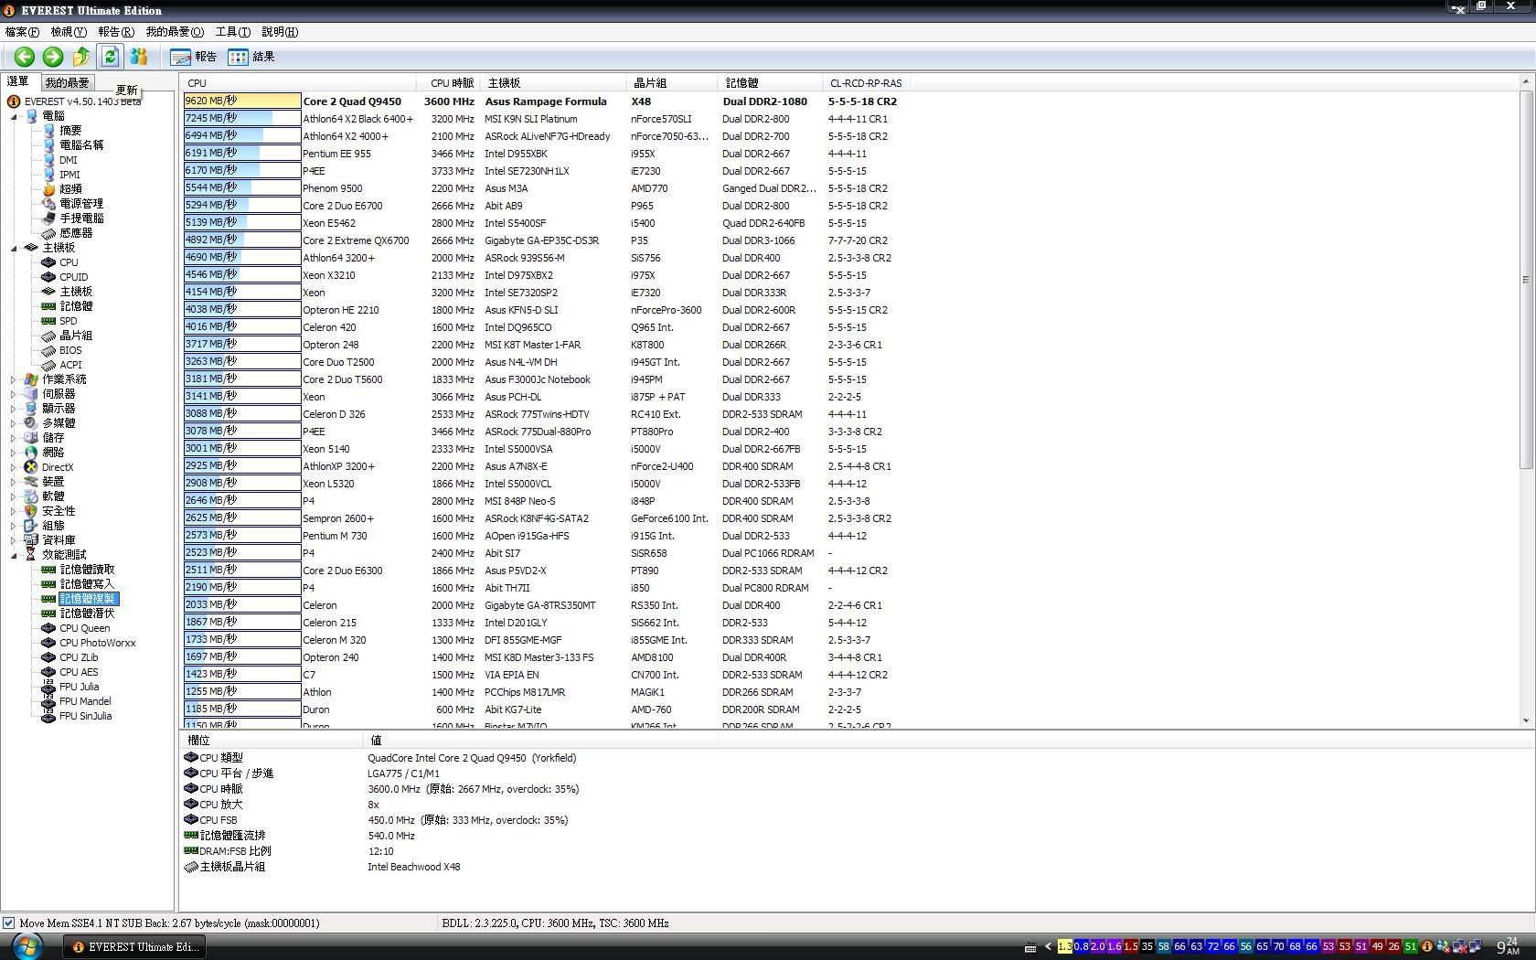Sort by the CPU column header
Screen dimensions: 1536x960
tap(298, 83)
